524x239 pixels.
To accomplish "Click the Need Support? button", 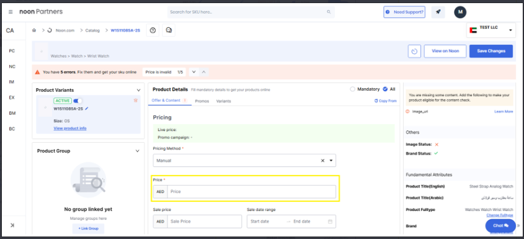I will [x=404, y=12].
